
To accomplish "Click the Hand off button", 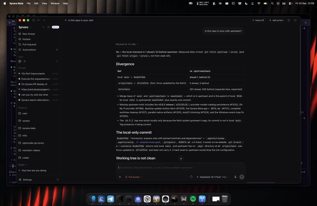I will [258, 20].
